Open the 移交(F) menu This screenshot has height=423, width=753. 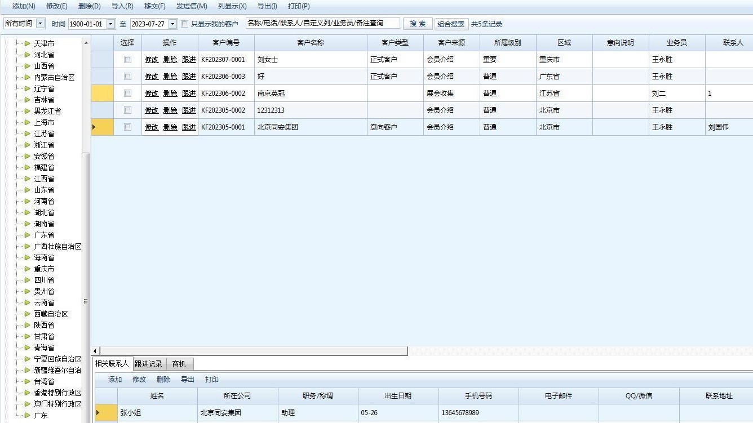(x=155, y=6)
